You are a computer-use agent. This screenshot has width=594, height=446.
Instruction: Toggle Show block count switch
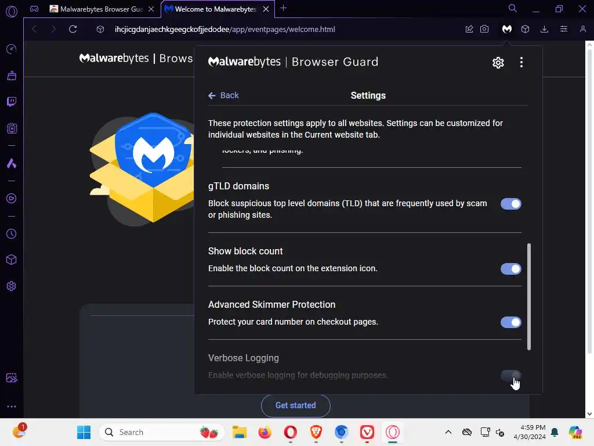[510, 269]
